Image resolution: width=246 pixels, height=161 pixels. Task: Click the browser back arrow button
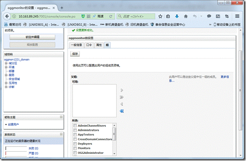(7, 16)
